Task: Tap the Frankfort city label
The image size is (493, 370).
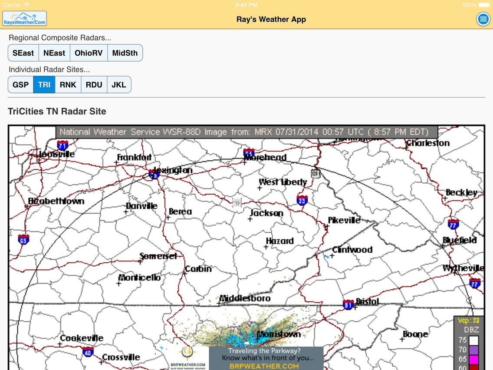Action: [134, 157]
